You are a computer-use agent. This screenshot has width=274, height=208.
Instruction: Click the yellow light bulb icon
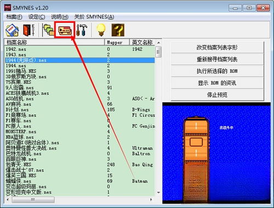click(101, 30)
